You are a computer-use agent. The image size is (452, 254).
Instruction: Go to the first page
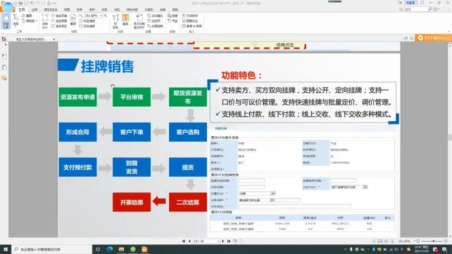point(184,241)
